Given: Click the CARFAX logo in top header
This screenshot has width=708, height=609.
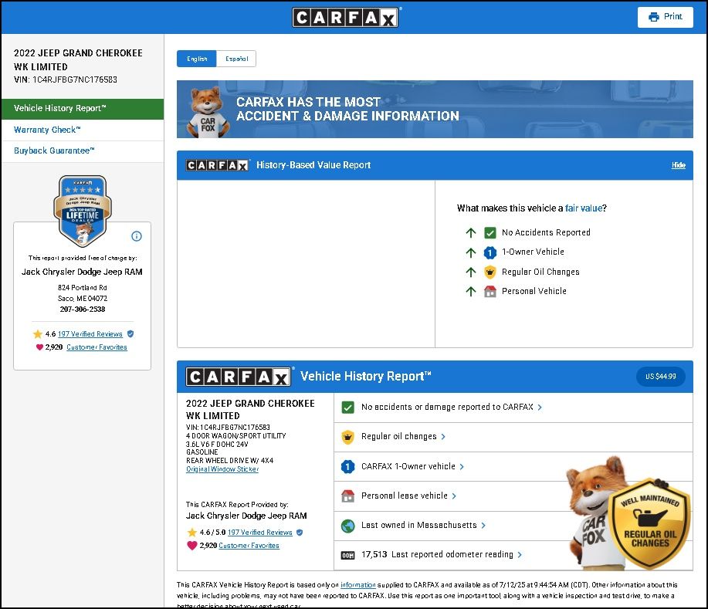Looking at the screenshot, I should [x=345, y=18].
